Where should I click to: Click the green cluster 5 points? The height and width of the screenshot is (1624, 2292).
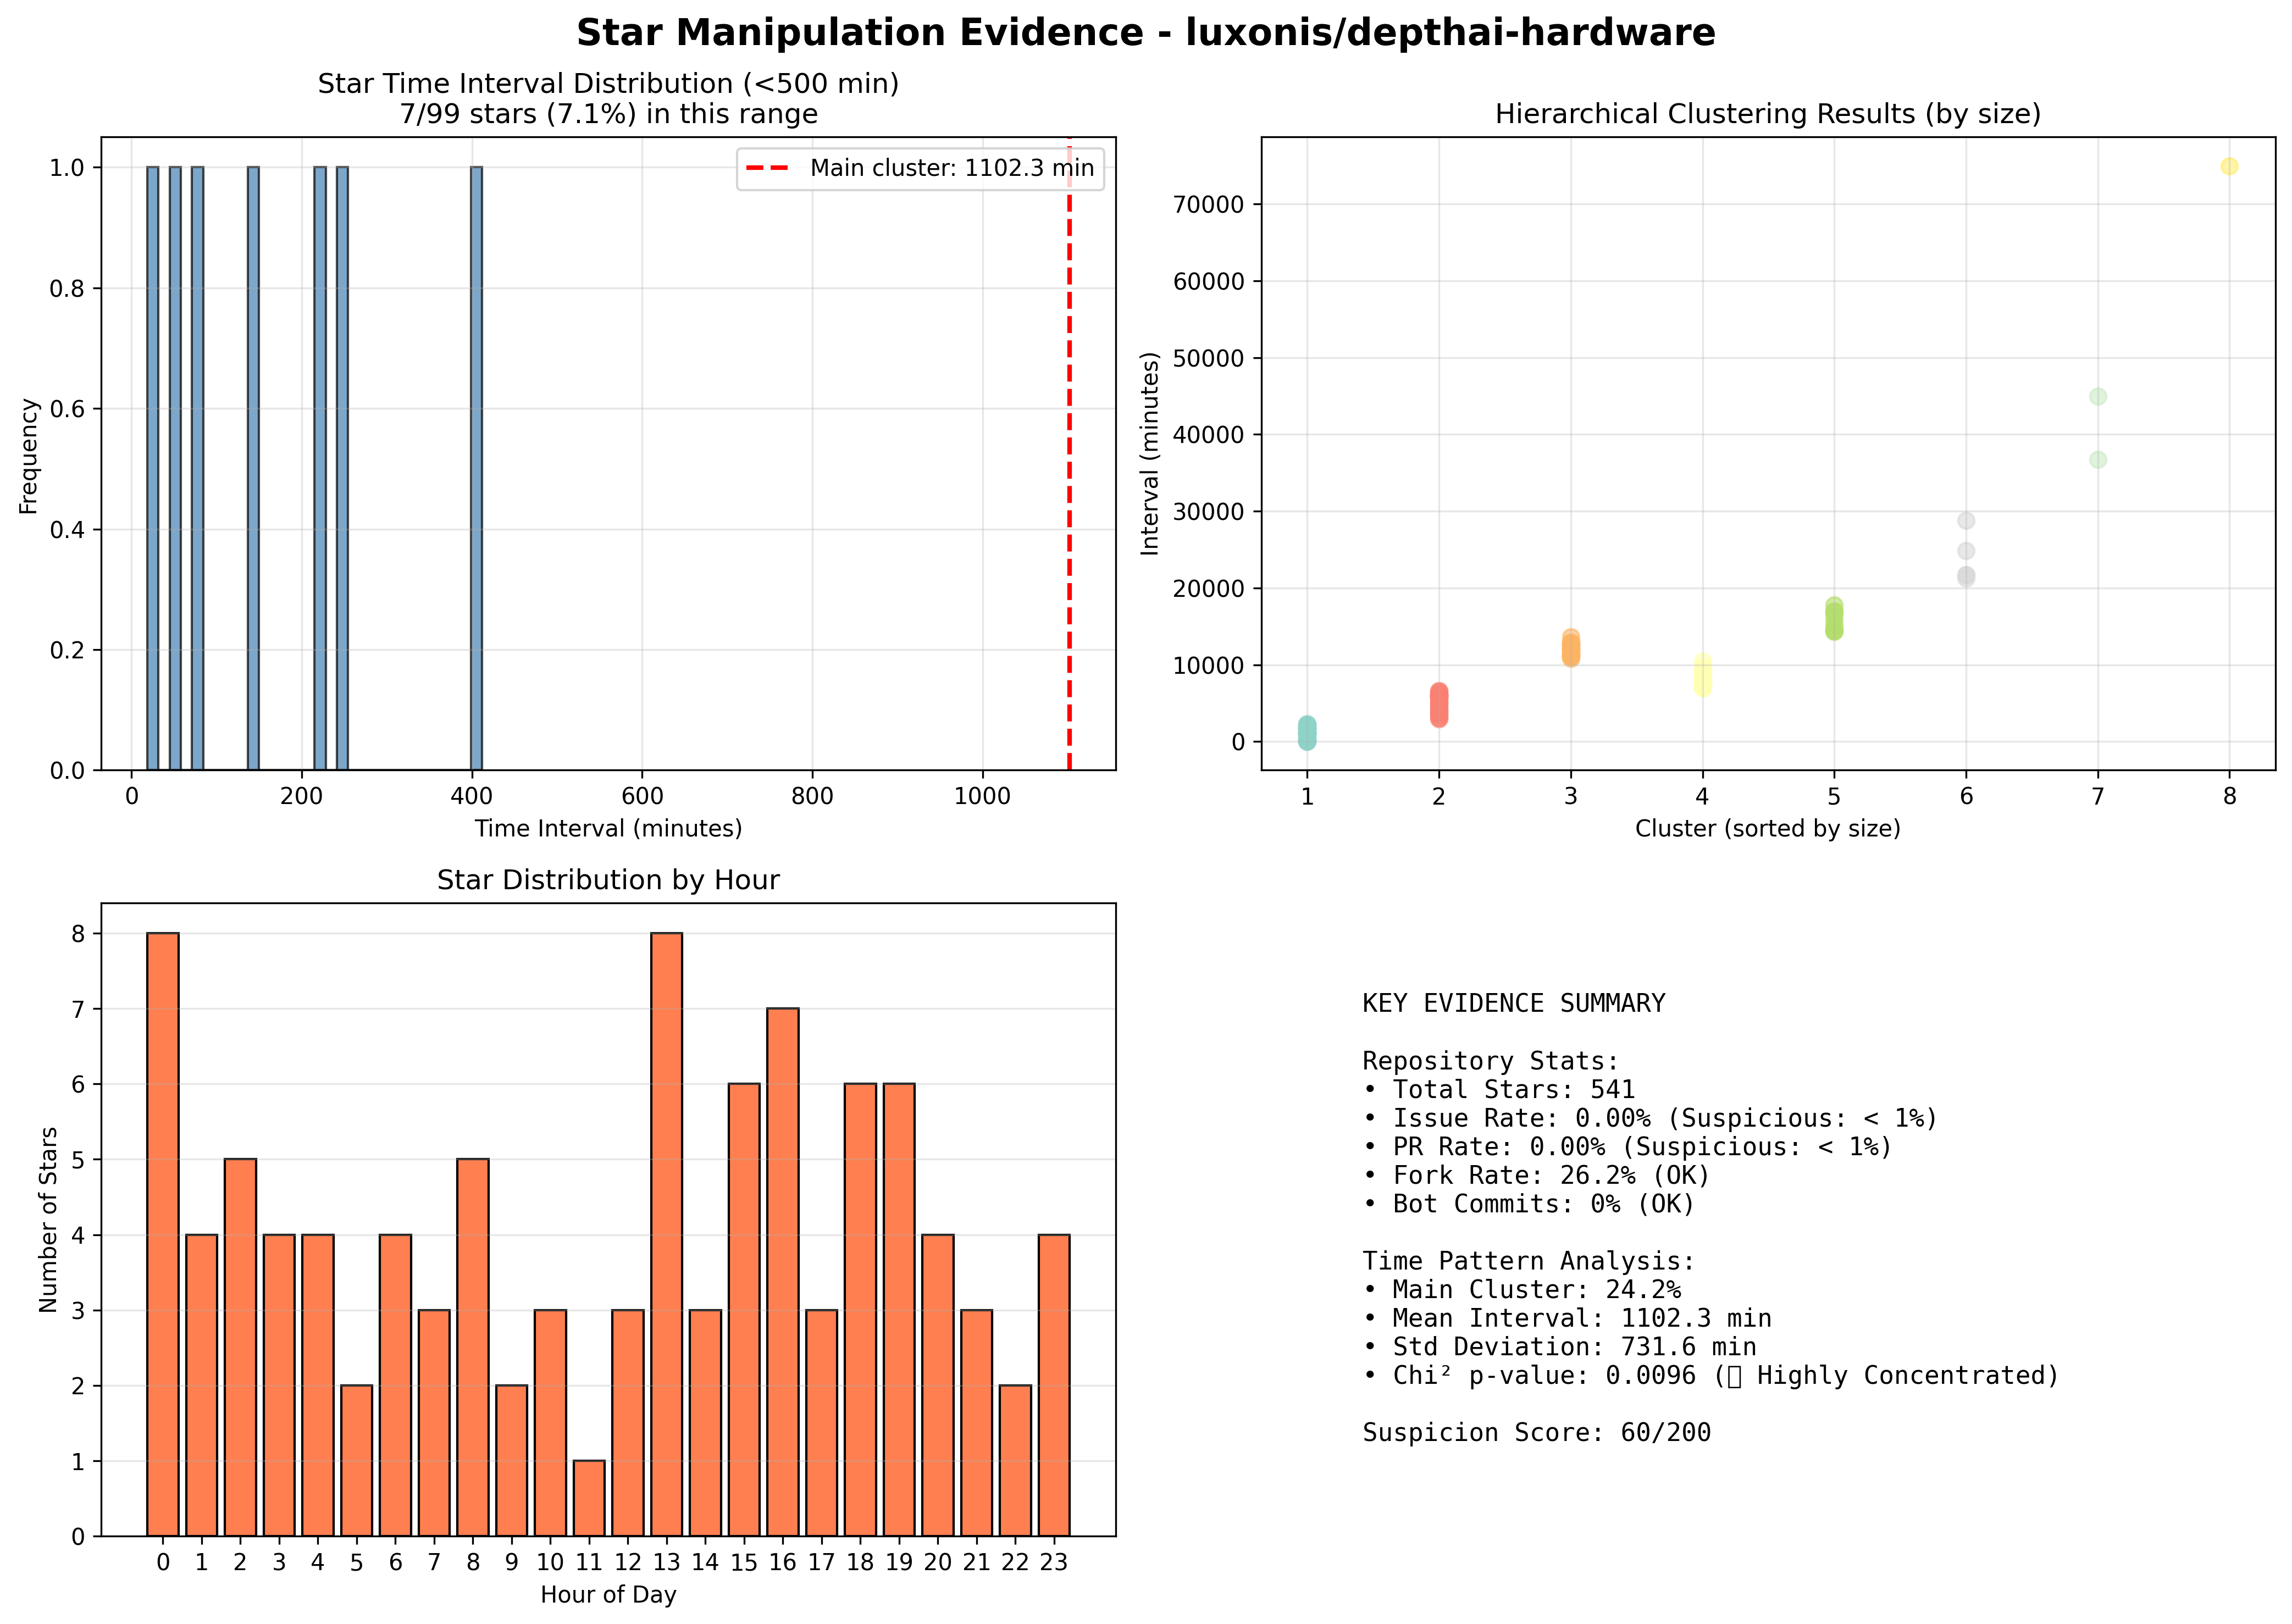coord(1834,619)
